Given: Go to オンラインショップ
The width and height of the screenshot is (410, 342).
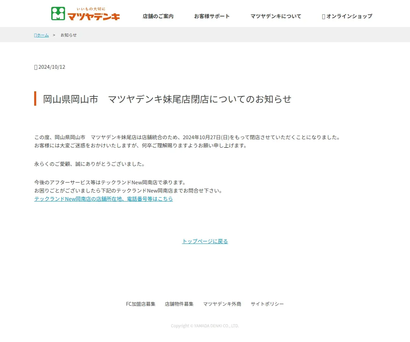Looking at the screenshot, I should [x=347, y=16].
